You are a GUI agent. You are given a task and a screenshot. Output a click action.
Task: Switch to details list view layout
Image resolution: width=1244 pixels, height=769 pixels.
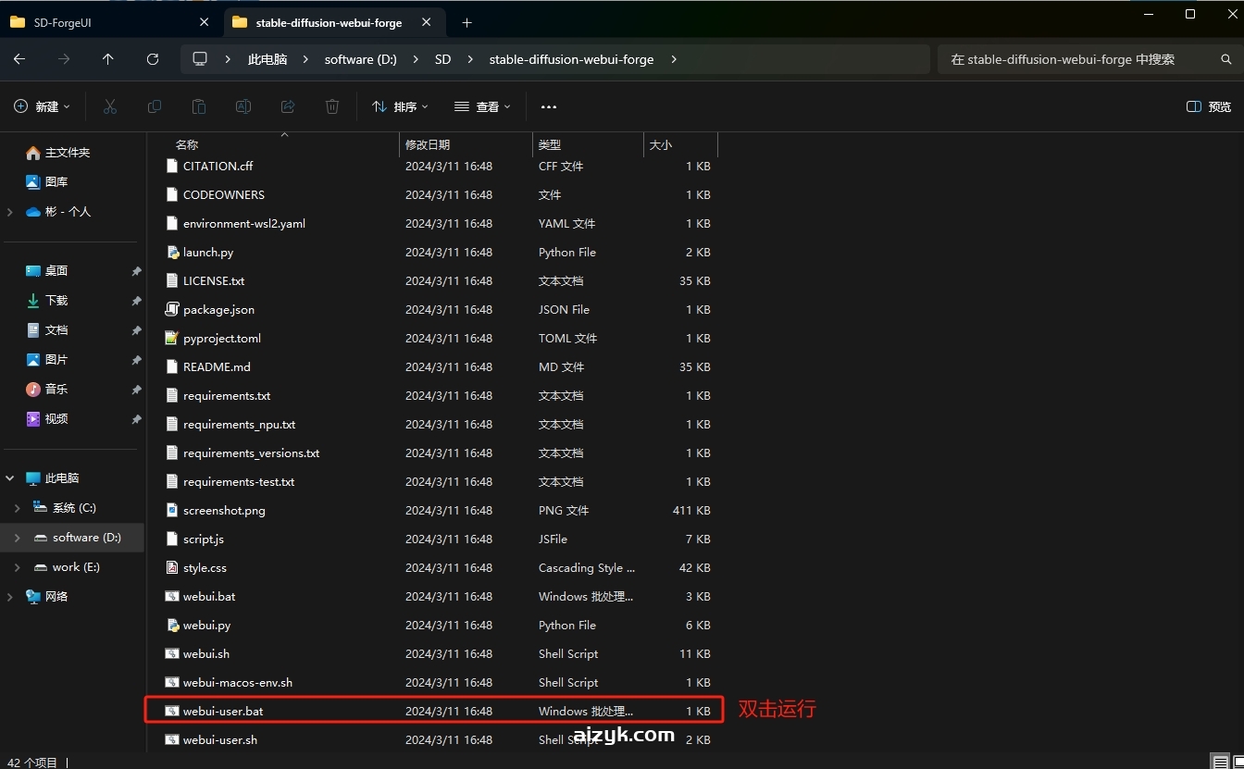coord(1222,763)
